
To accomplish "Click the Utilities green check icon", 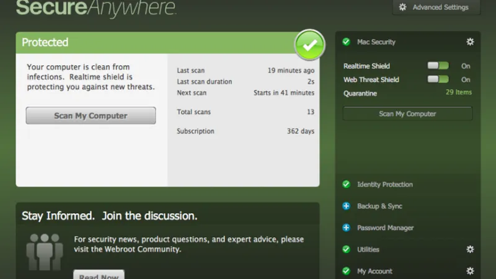I will 347,249.
